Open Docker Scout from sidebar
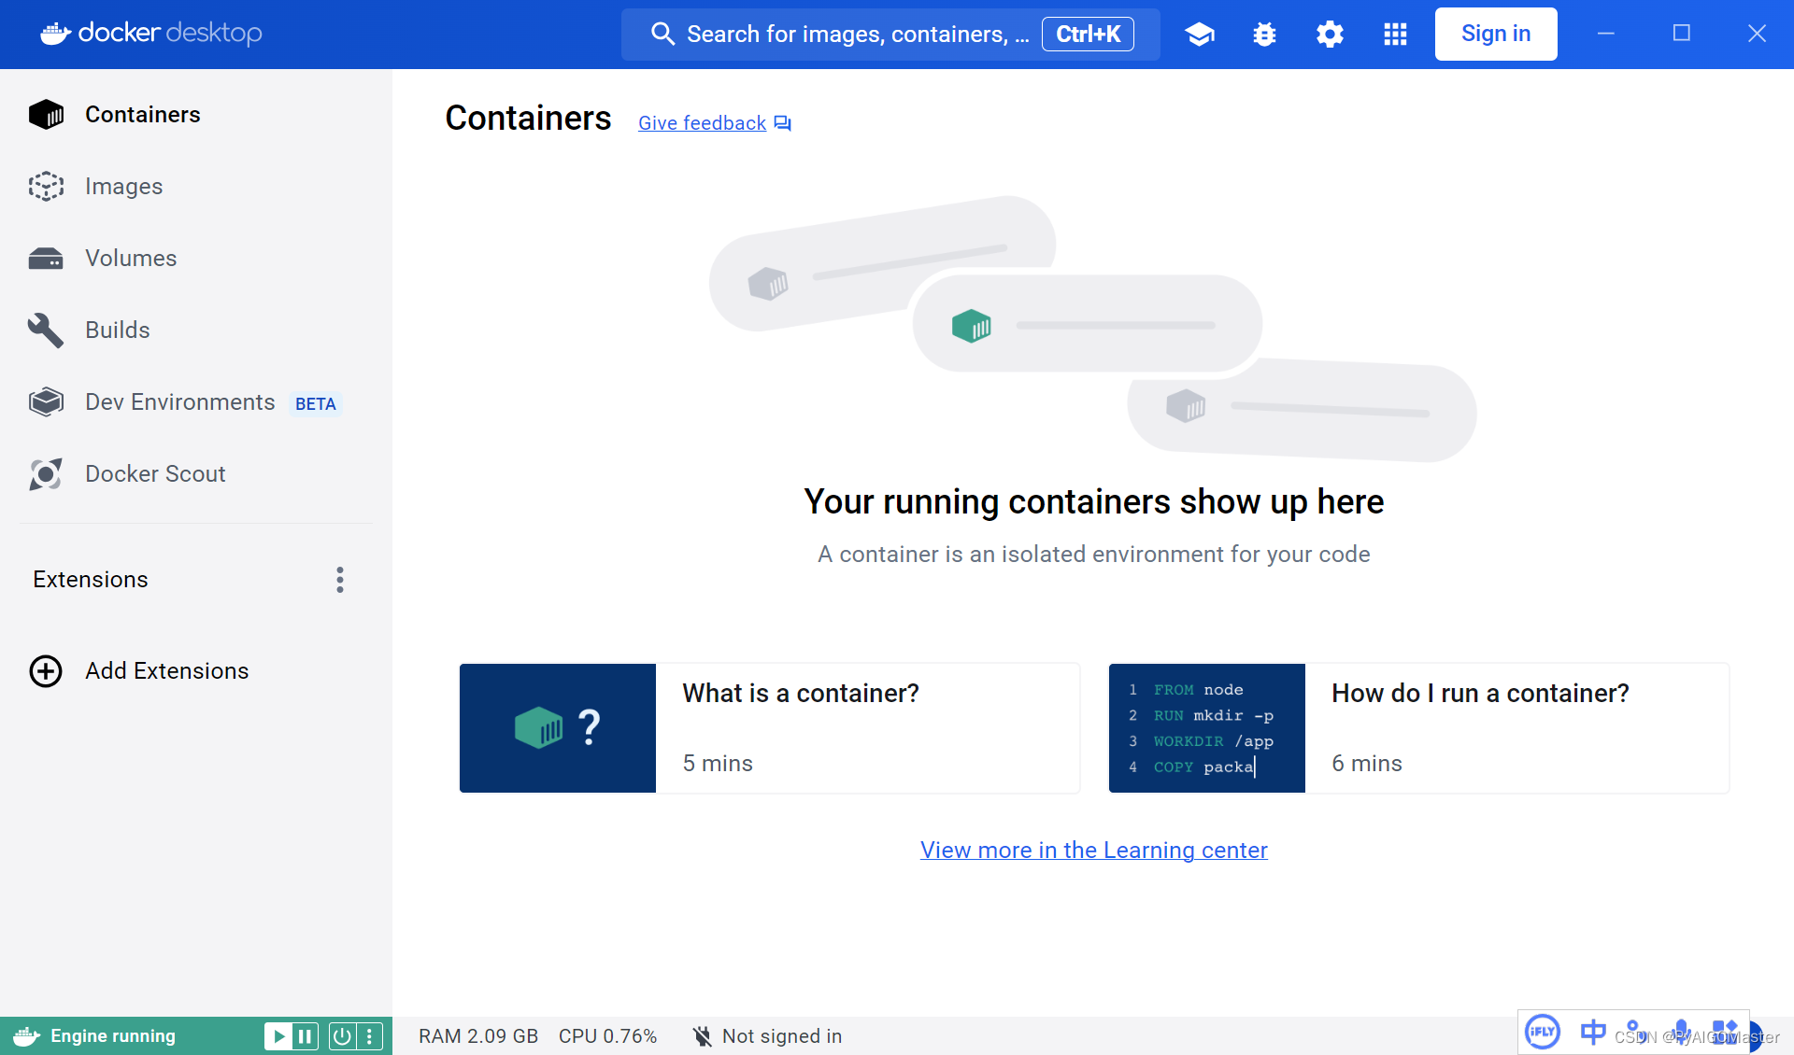This screenshot has height=1055, width=1794. coord(196,473)
